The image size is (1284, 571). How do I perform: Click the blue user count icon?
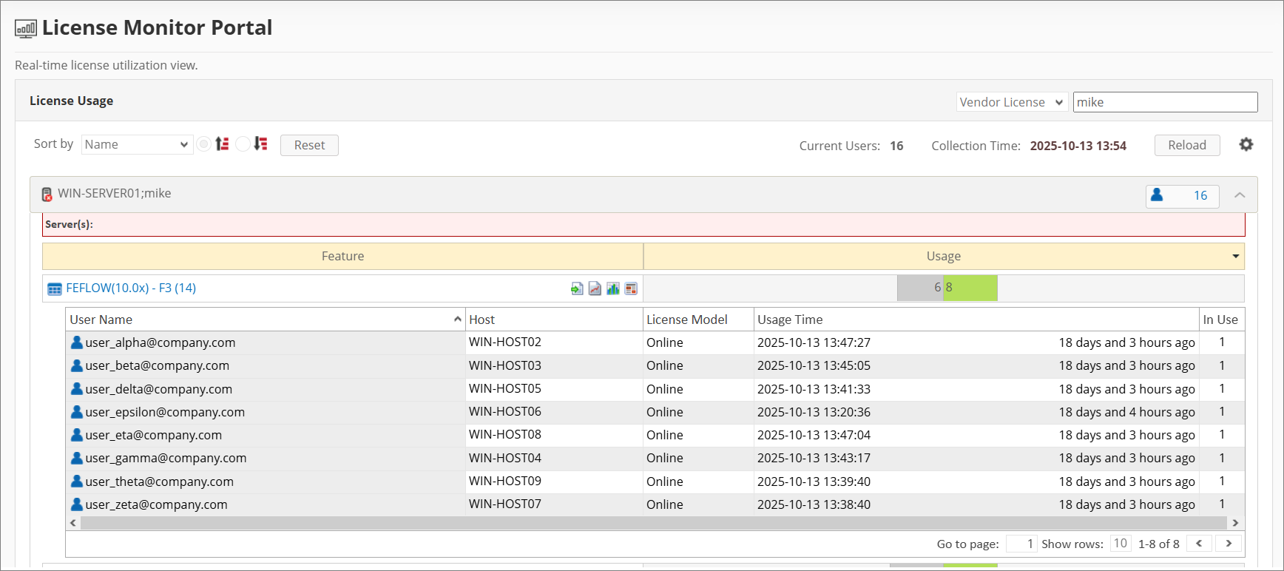pos(1157,195)
